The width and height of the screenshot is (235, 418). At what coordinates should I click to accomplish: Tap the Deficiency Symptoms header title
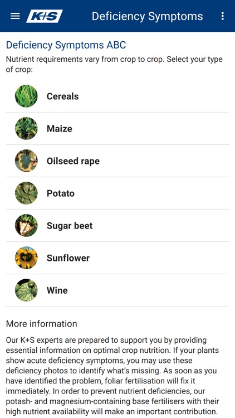[148, 16]
